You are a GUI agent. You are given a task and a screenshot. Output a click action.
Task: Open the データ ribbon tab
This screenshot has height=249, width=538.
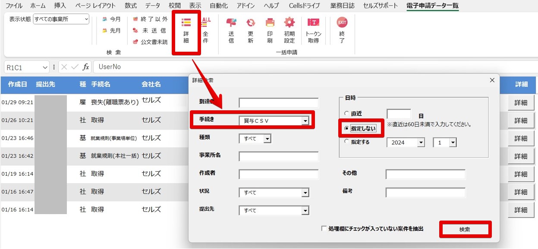tap(152, 6)
